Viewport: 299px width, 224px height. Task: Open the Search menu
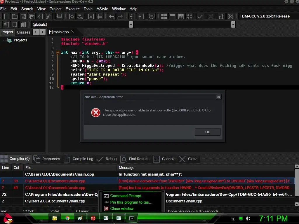(x=27, y=9)
